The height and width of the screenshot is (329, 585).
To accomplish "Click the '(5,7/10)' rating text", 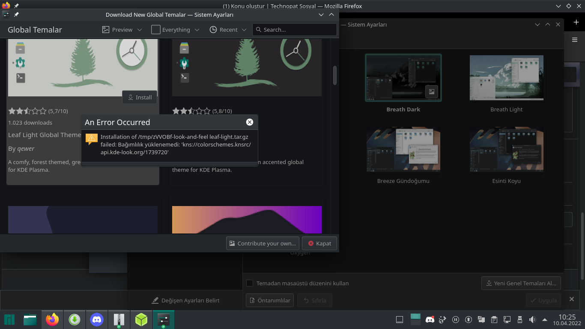I will (58, 111).
